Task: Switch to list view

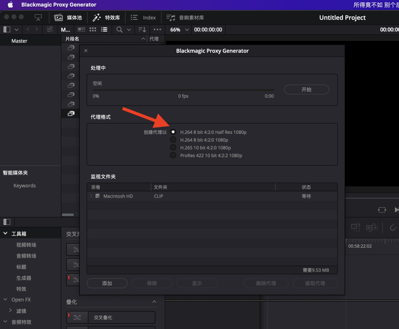Action: click(x=104, y=30)
